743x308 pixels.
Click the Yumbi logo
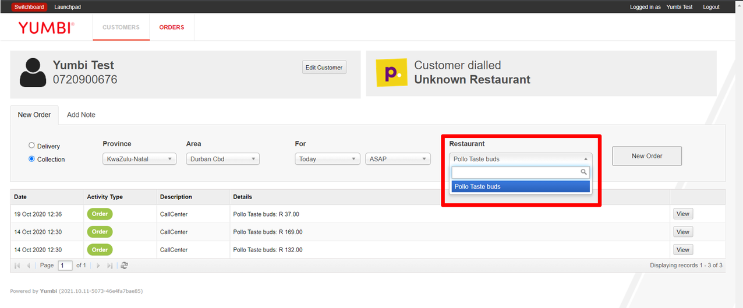tap(46, 27)
